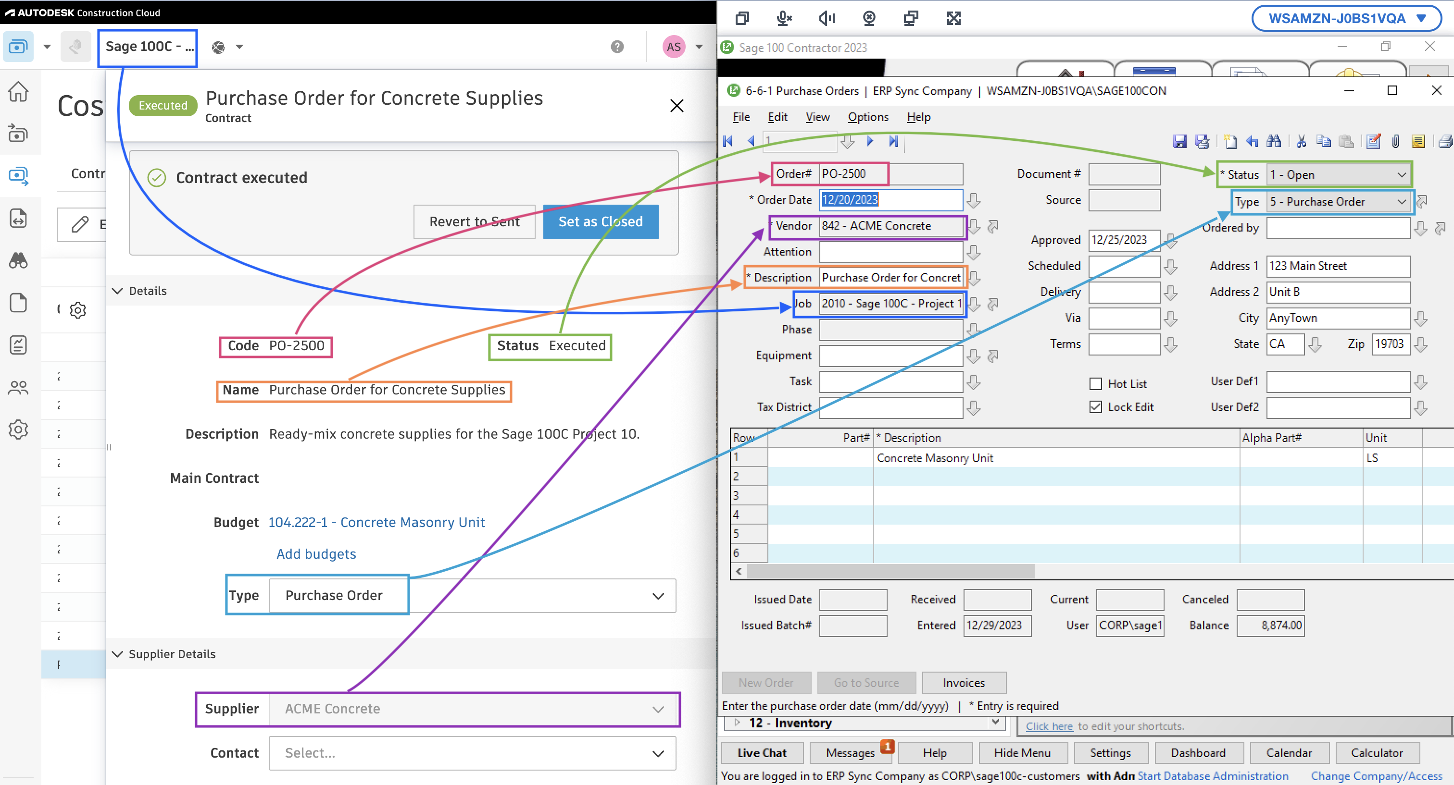Open the 104.222-1 - Concrete Masonry Unit budget link
This screenshot has height=785, width=1454.
click(376, 523)
